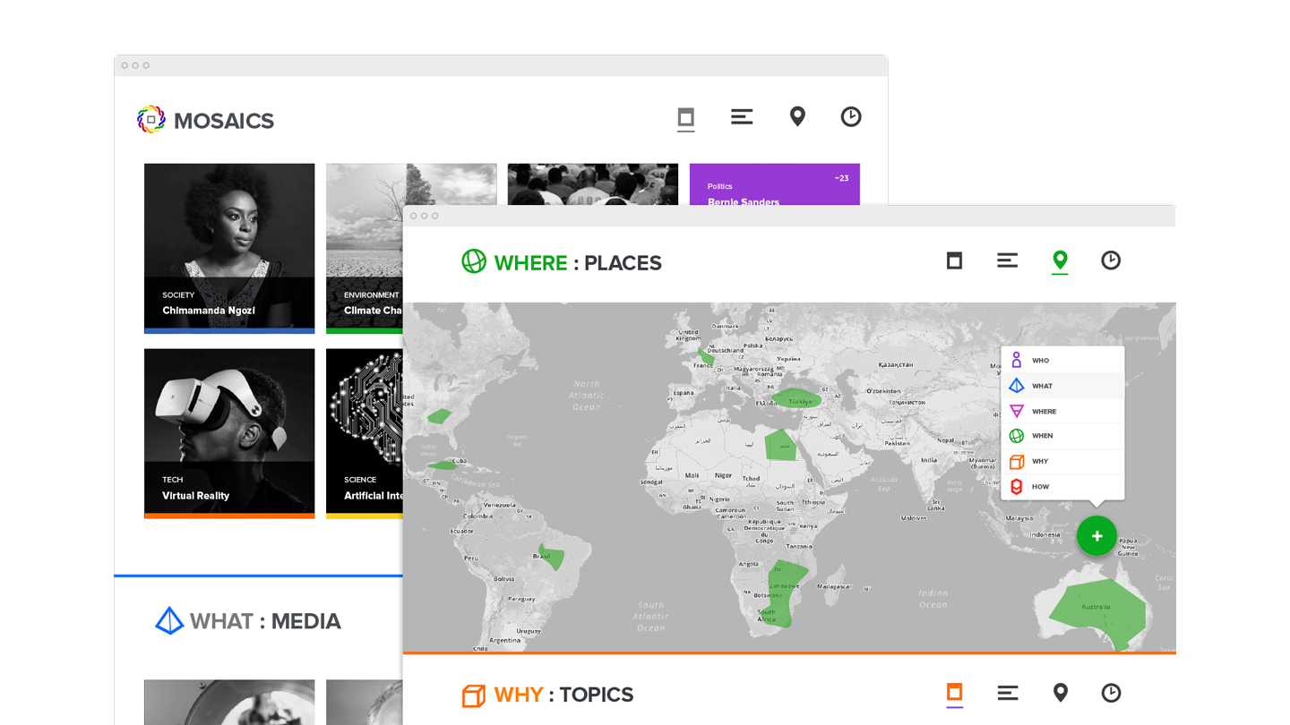Click green map pin in Where : Places header
Image resolution: width=1290 pixels, height=725 pixels.
[x=1060, y=260]
